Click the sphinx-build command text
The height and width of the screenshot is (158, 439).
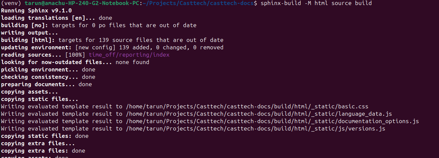pyautogui.click(x=316, y=3)
